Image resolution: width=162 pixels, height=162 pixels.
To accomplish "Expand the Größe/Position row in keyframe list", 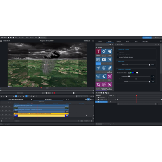I will tap(96, 100).
